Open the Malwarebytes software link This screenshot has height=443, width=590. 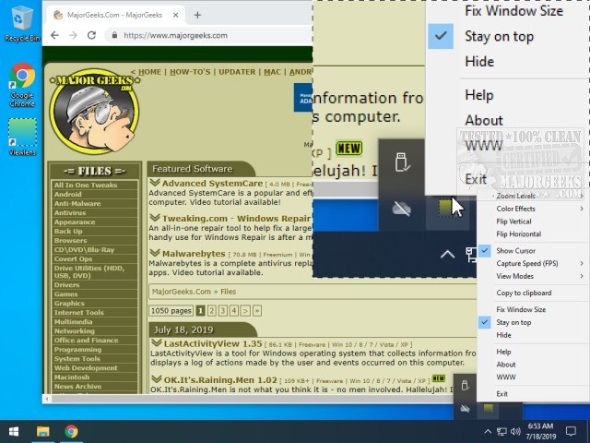(x=194, y=254)
